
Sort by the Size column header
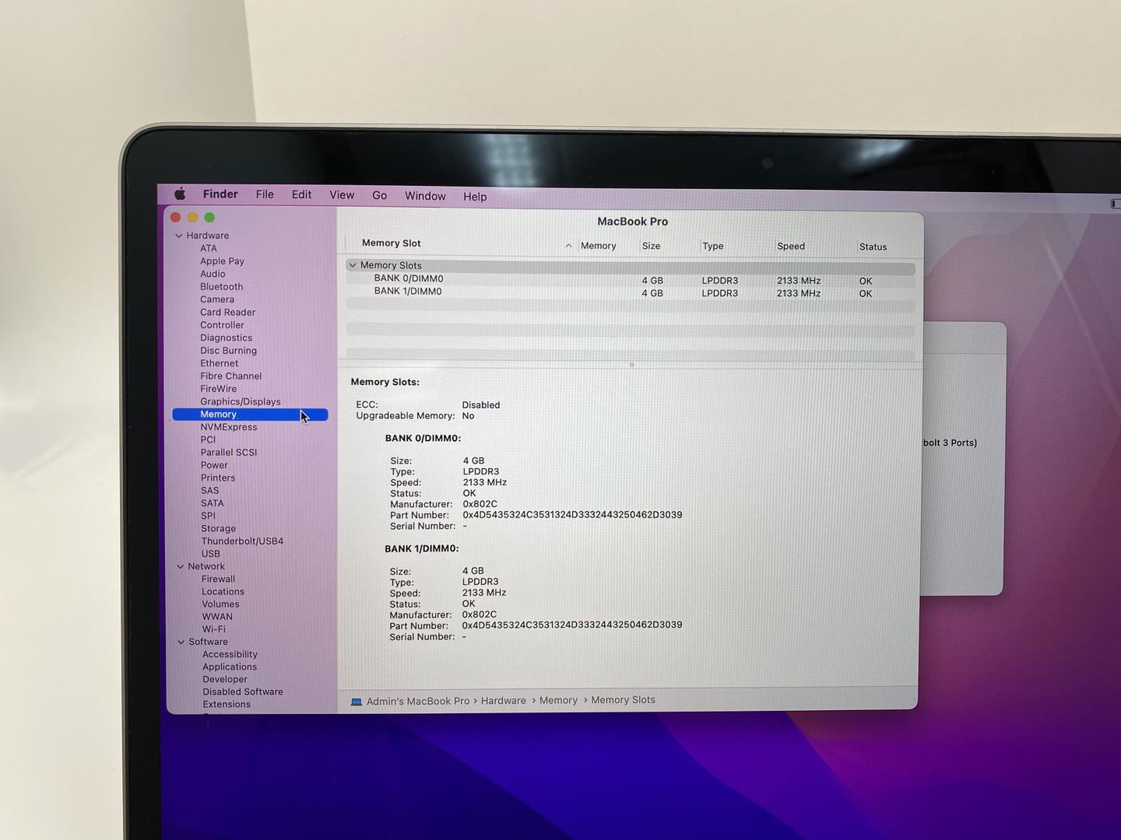click(x=651, y=247)
